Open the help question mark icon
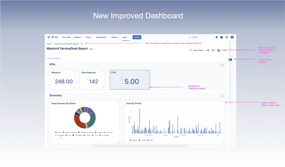Screen dimensions: 285x167 point(221,37)
